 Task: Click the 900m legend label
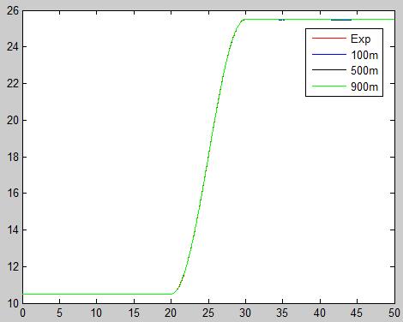(x=364, y=86)
